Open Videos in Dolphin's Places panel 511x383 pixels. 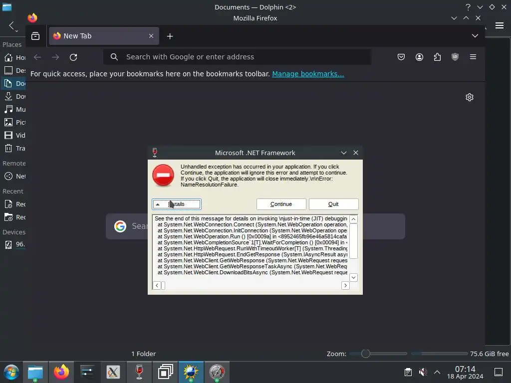point(14,135)
